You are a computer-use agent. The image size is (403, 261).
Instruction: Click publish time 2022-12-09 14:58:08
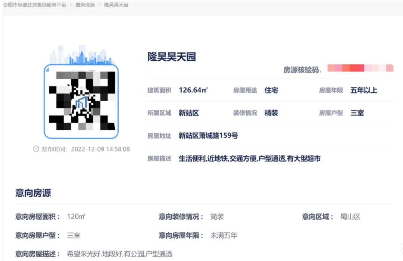click(x=100, y=149)
